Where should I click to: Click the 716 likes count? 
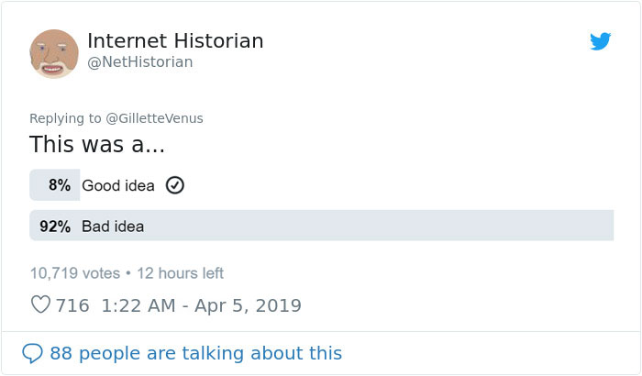72,305
